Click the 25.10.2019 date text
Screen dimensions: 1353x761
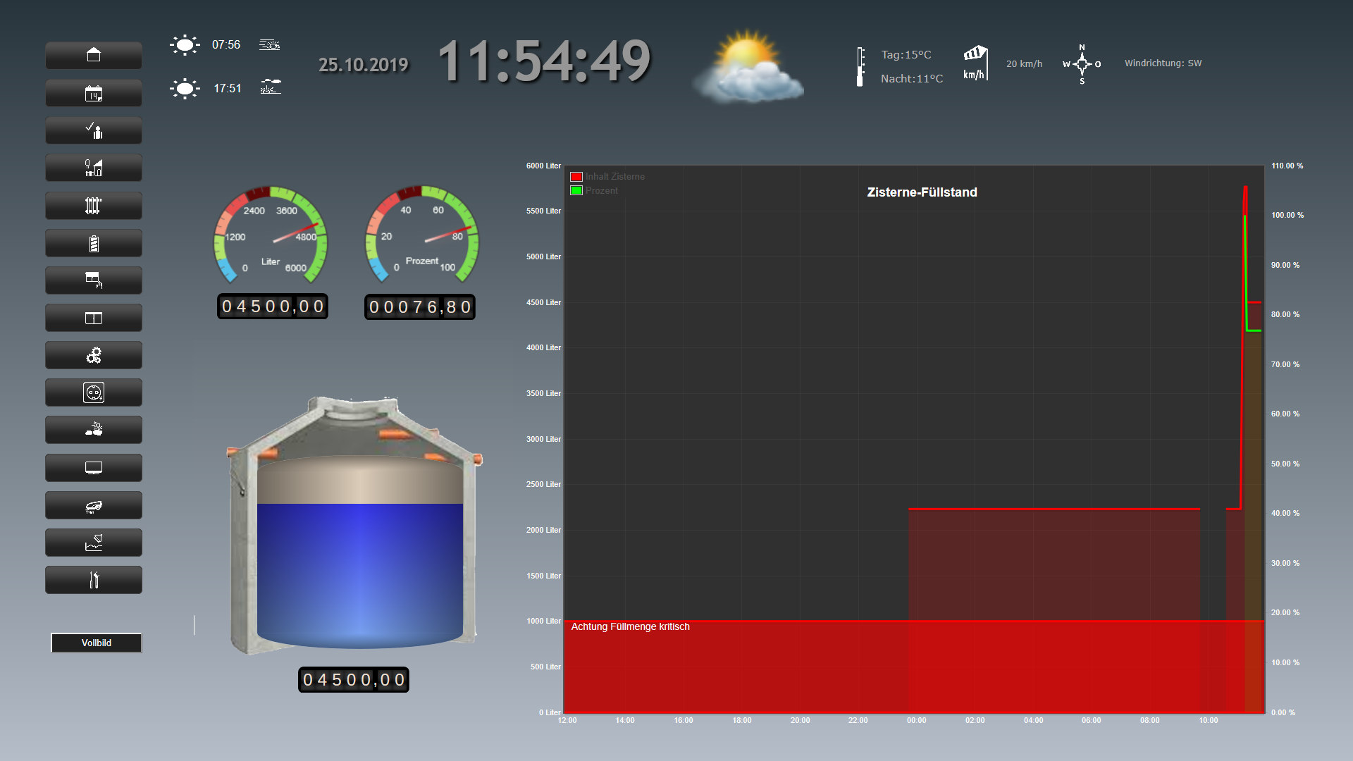pyautogui.click(x=363, y=65)
